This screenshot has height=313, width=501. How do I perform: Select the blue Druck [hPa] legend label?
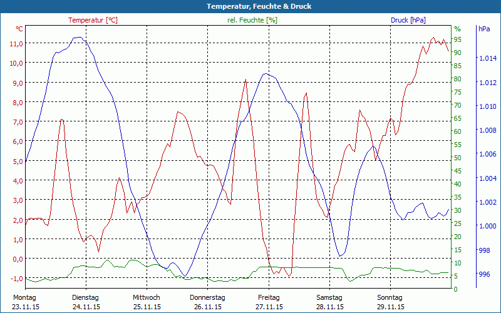(x=408, y=20)
